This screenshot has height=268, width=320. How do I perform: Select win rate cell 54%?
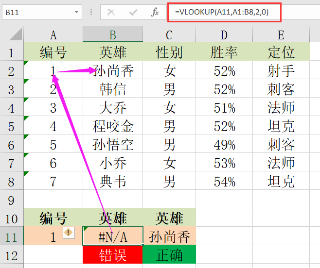224,181
